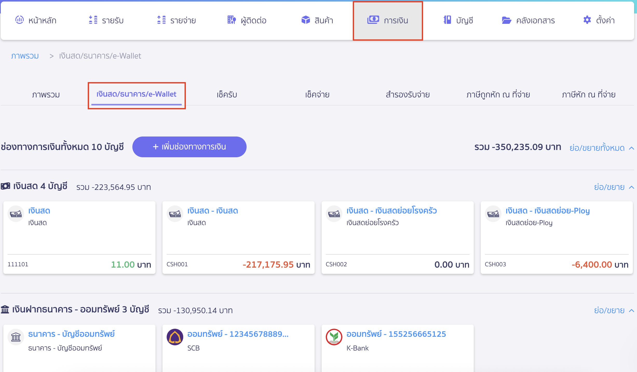The image size is (637, 372).
Task: Open the เงินสด account link on card 111101
Action: 39,211
